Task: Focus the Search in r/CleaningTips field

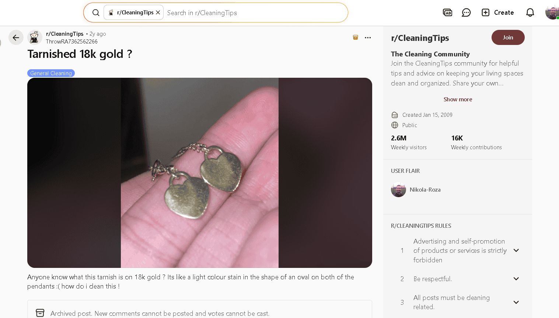Action: 254,13
